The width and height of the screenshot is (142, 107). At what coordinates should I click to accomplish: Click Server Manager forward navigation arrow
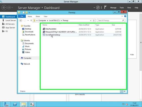(x=9, y=8)
